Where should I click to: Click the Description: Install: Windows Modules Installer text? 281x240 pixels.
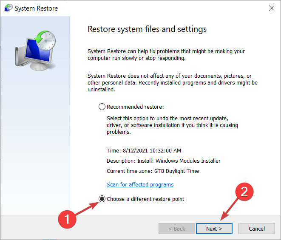click(x=164, y=161)
